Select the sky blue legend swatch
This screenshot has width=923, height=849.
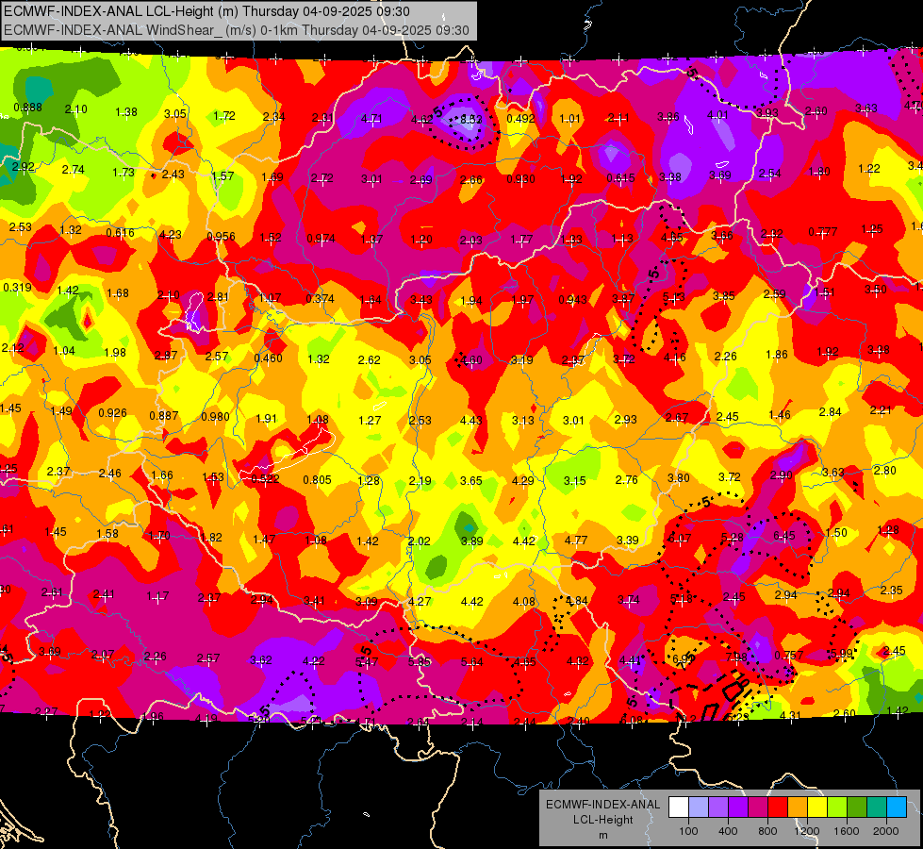(897, 807)
